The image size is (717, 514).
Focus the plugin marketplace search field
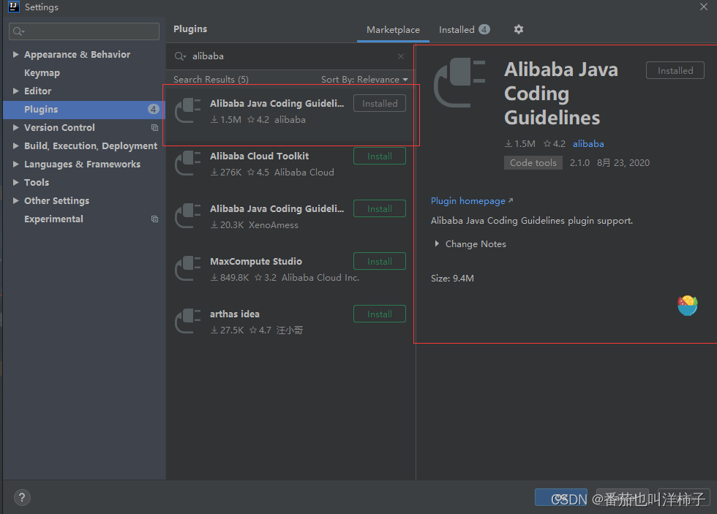point(290,56)
